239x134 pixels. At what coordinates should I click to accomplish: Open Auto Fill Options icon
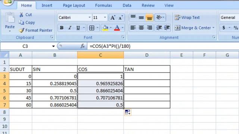(x=128, y=112)
